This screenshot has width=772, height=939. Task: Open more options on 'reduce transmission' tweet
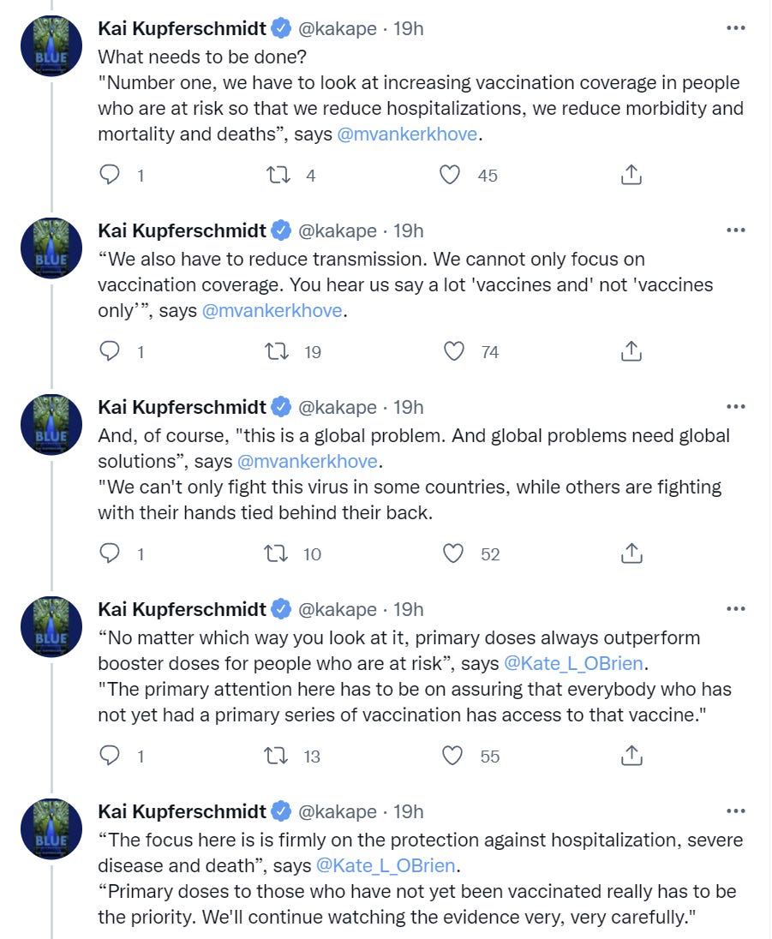pos(735,230)
